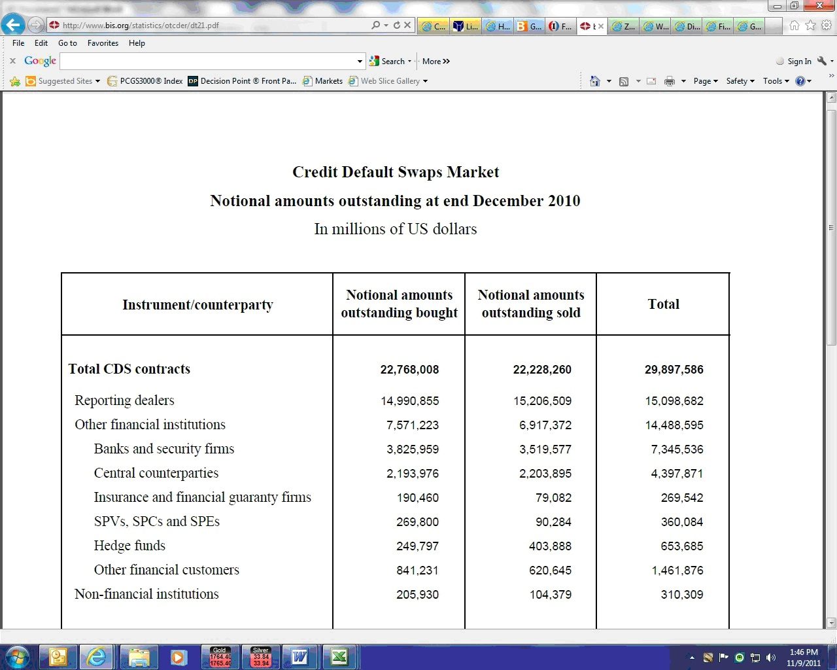Click the Google Search button

click(387, 62)
